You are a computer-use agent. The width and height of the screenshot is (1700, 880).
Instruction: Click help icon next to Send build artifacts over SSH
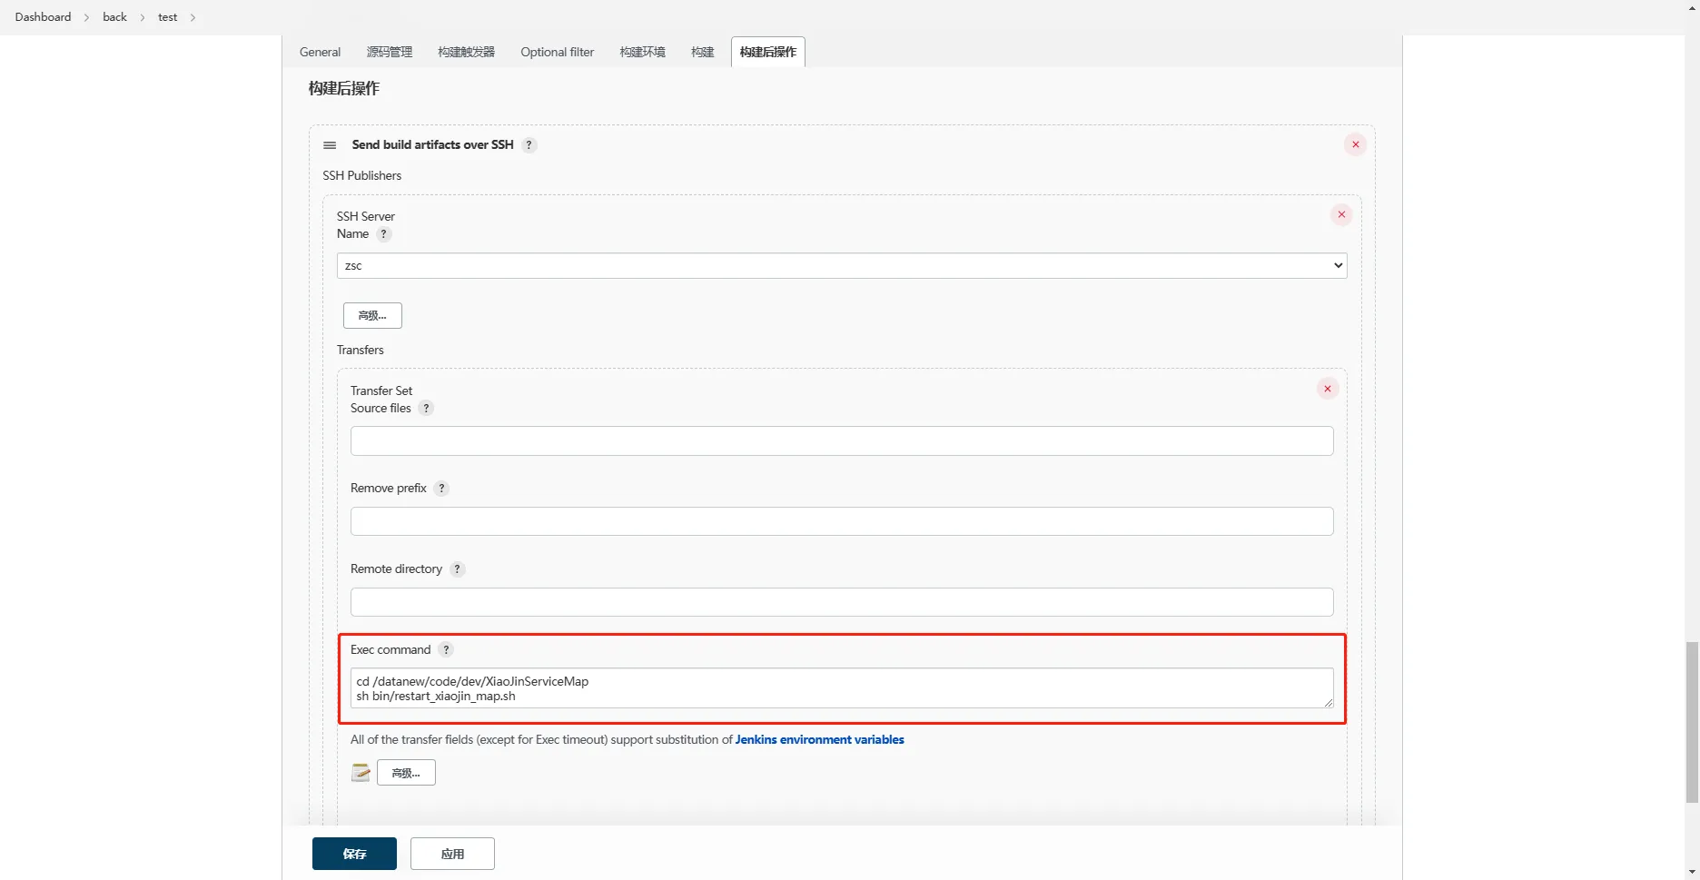pyautogui.click(x=529, y=145)
